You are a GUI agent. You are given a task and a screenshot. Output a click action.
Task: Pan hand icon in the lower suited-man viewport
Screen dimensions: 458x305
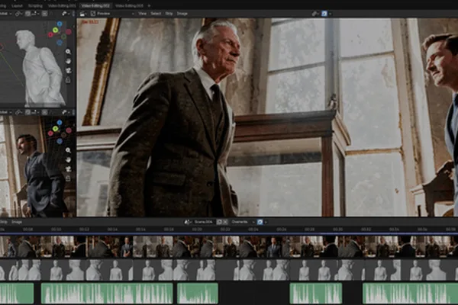tap(68, 159)
